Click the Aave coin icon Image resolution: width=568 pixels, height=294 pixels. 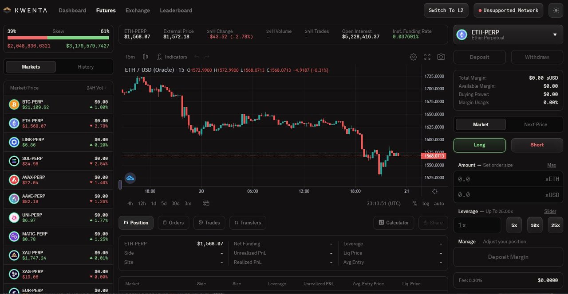14,199
